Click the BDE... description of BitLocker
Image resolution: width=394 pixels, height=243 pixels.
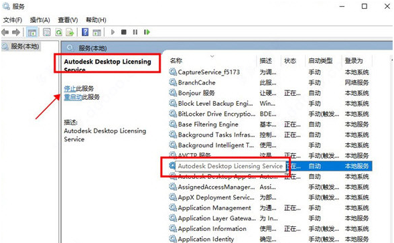(268, 114)
